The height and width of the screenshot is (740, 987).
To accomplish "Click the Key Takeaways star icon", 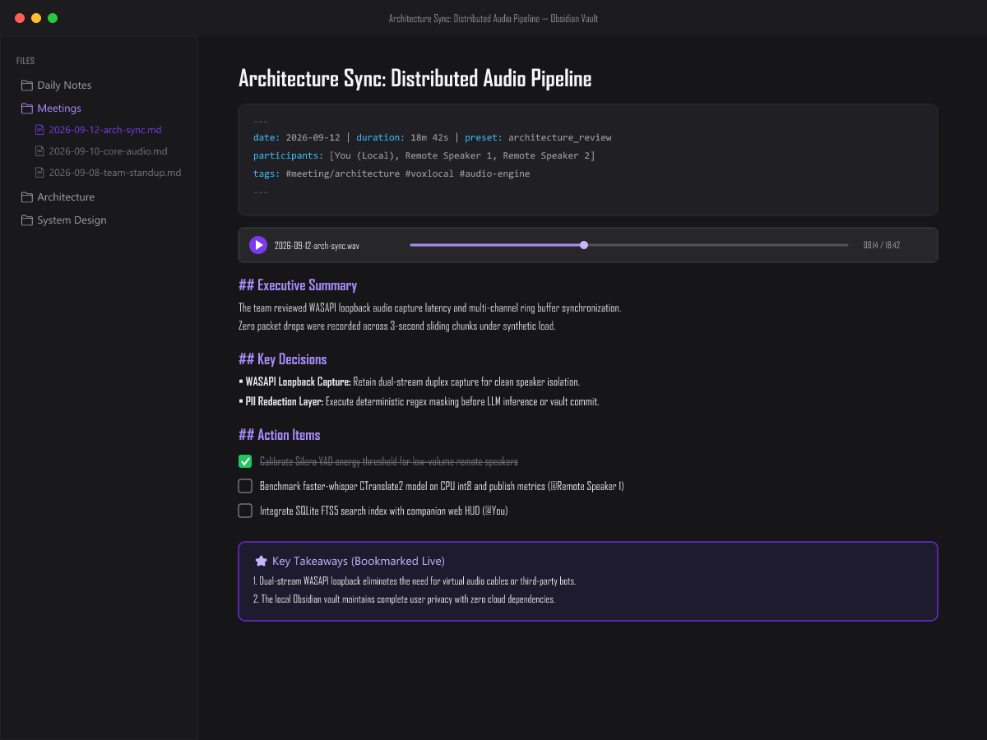I will click(x=261, y=561).
